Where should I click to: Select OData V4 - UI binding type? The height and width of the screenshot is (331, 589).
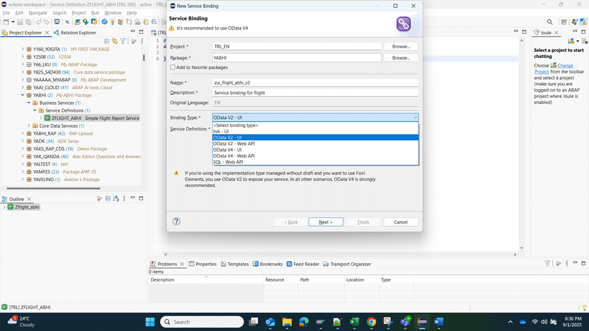coord(227,150)
